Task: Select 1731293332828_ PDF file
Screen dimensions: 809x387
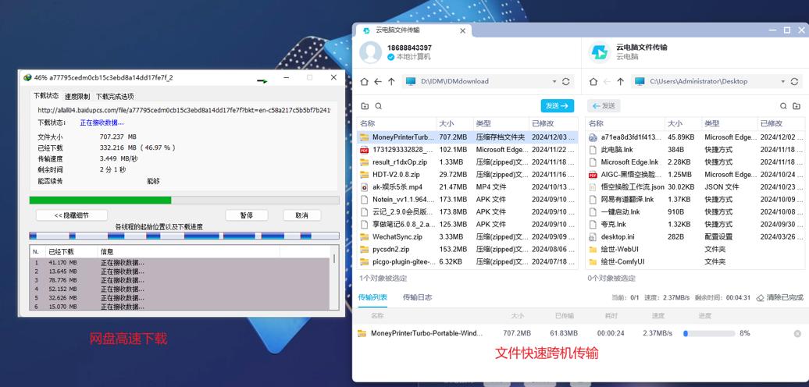Action: coord(468,150)
